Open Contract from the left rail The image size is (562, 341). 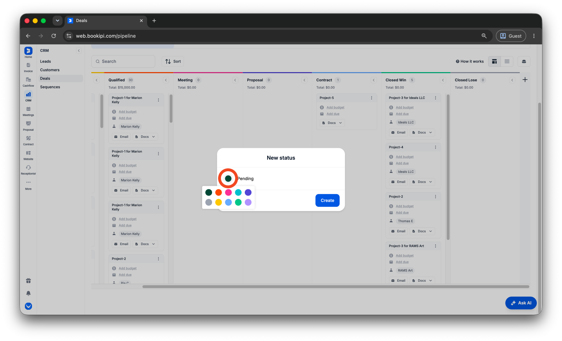tap(28, 140)
